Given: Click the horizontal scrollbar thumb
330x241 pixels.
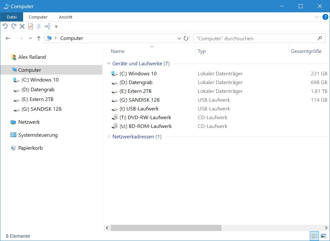Looking at the screenshot, I should [166, 228].
